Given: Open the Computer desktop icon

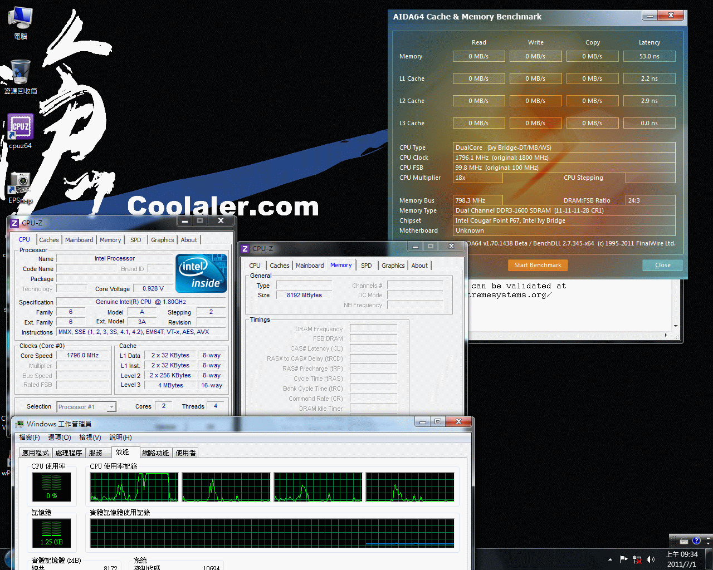Looking at the screenshot, I should [x=21, y=19].
